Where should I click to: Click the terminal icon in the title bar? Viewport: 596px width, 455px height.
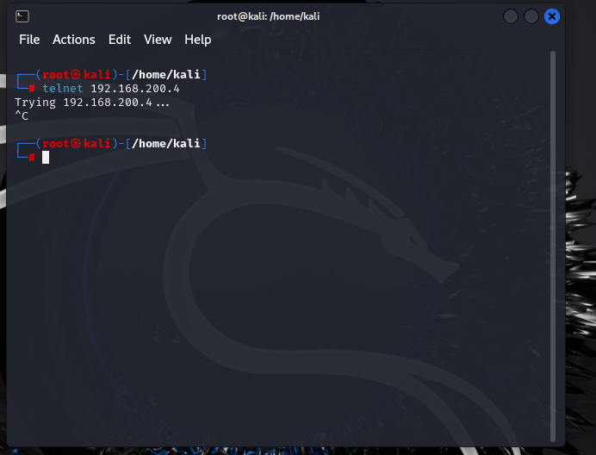(x=22, y=16)
